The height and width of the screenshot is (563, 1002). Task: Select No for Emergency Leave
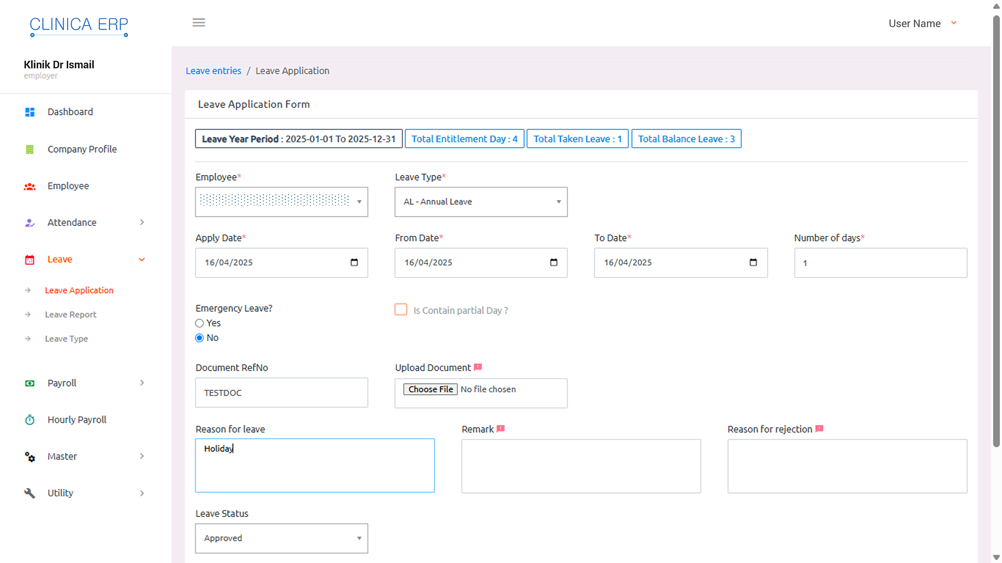tap(199, 338)
